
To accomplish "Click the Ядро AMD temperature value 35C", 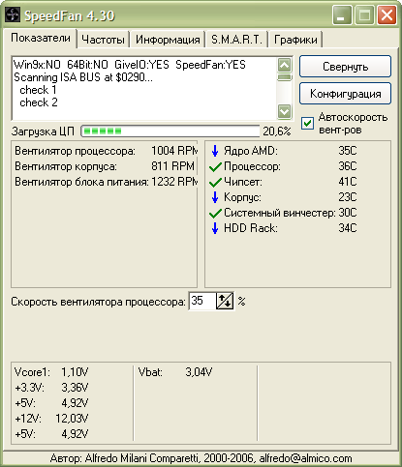I will [x=348, y=151].
